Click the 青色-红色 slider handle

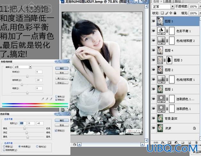(25, 128)
